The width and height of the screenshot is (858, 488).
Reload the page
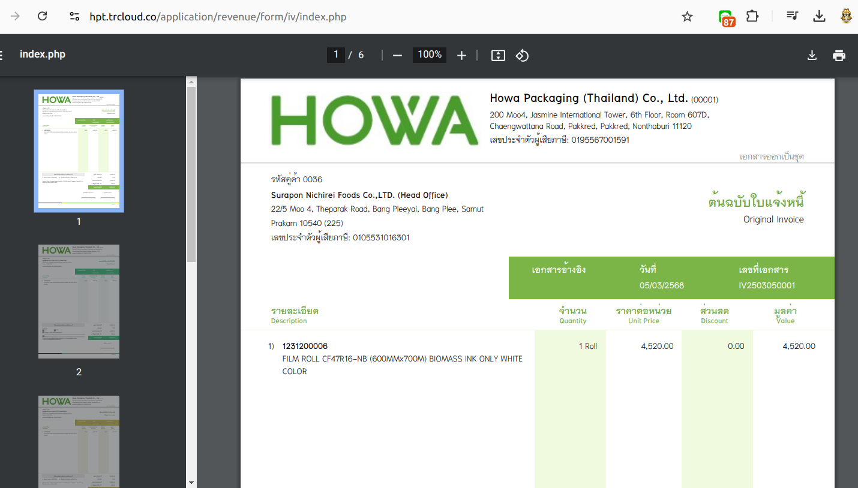(x=42, y=16)
